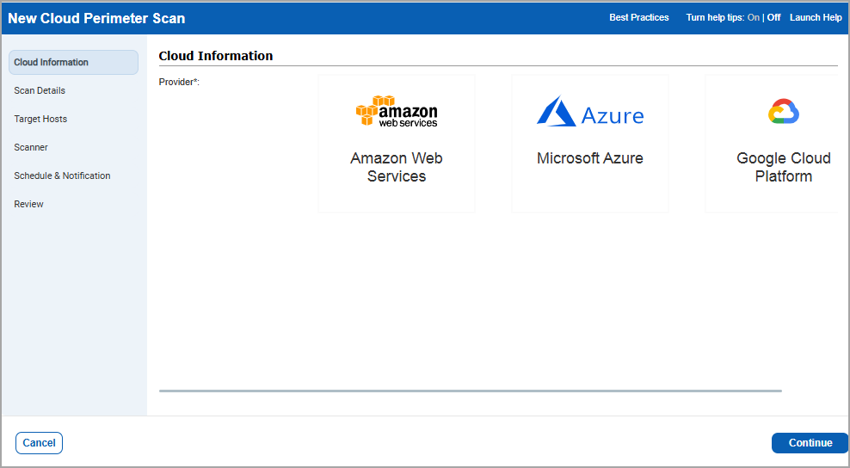Open the Cloud Information step
The height and width of the screenshot is (468, 850).
point(52,62)
